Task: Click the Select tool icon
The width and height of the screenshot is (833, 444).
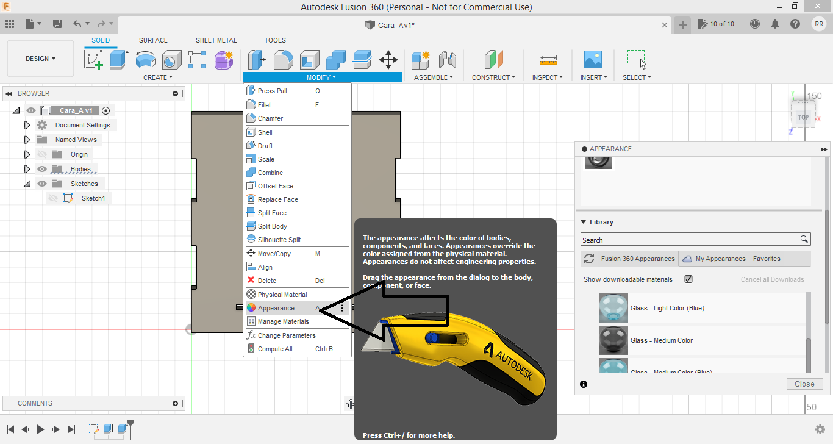Action: pyautogui.click(x=637, y=59)
